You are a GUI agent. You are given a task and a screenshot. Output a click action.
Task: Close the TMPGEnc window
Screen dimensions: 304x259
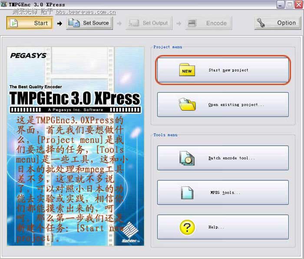coord(299,5)
